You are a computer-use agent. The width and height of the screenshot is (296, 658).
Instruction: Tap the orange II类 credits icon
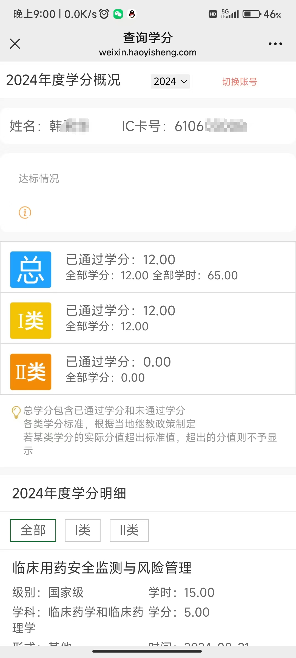tap(31, 372)
